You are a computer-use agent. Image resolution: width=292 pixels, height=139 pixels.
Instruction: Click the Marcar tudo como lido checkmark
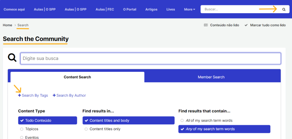point(246,25)
